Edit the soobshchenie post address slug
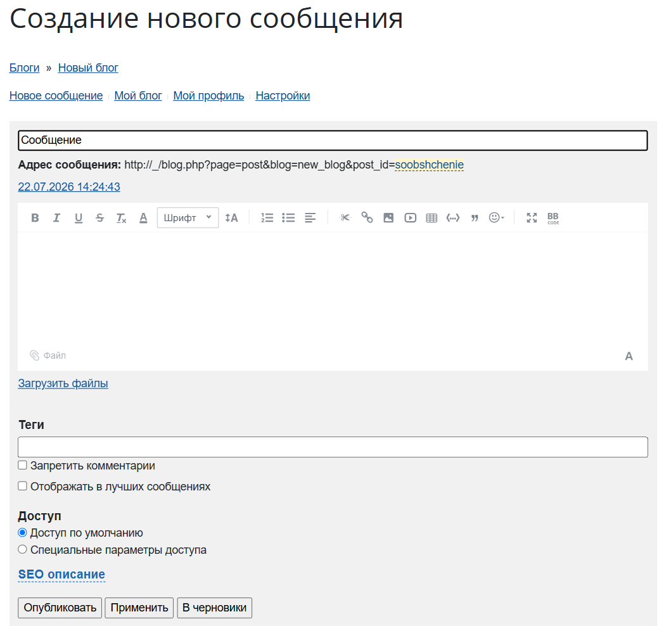The height and width of the screenshot is (626, 664). (x=429, y=165)
